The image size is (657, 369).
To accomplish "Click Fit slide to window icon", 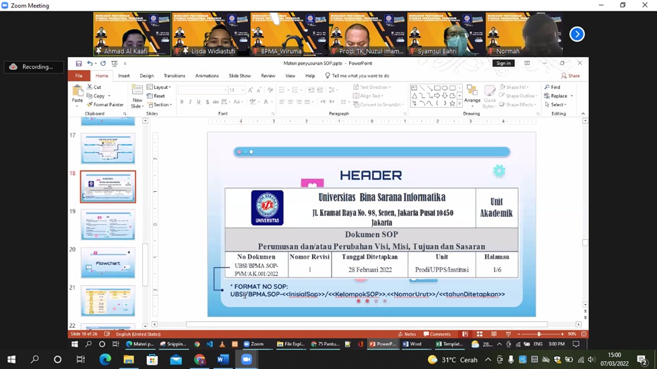I will (x=584, y=334).
